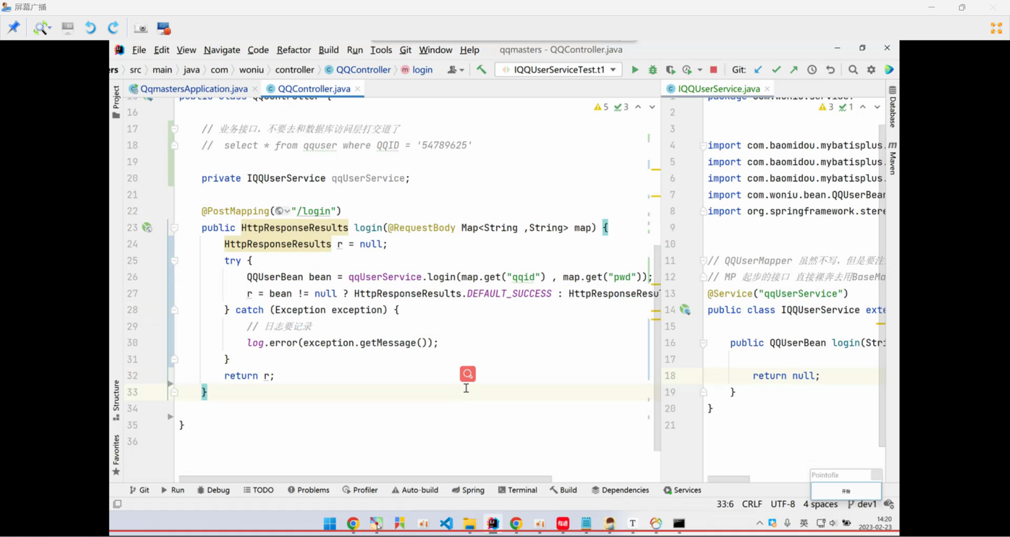Click the dev1 Git branch in status bar
1010x537 pixels.
tap(862, 504)
